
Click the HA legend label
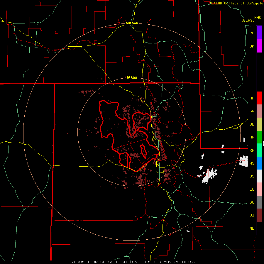[x=252, y=98]
